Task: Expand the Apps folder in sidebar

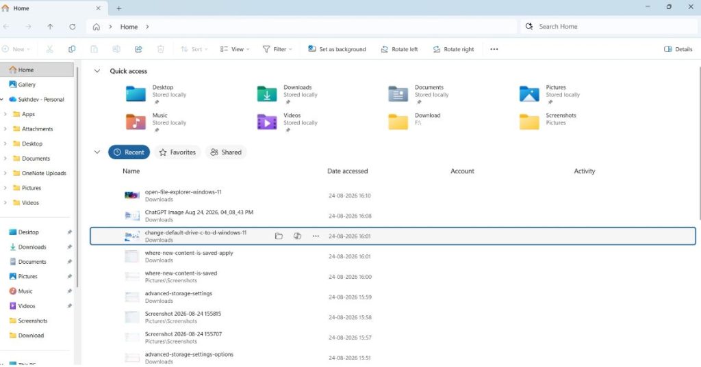Action: 5,114
